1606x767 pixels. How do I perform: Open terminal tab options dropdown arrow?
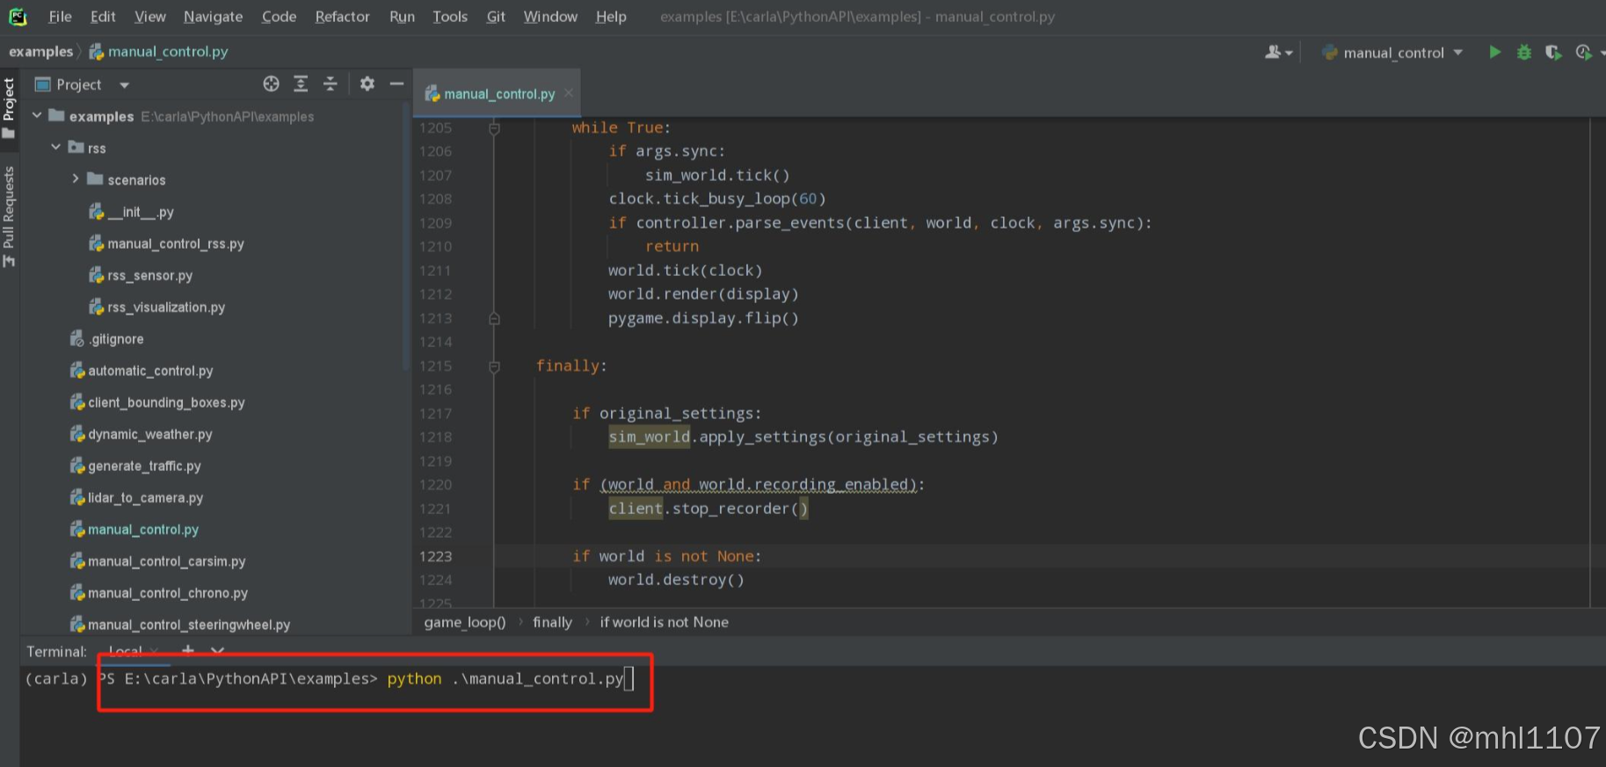(x=217, y=650)
